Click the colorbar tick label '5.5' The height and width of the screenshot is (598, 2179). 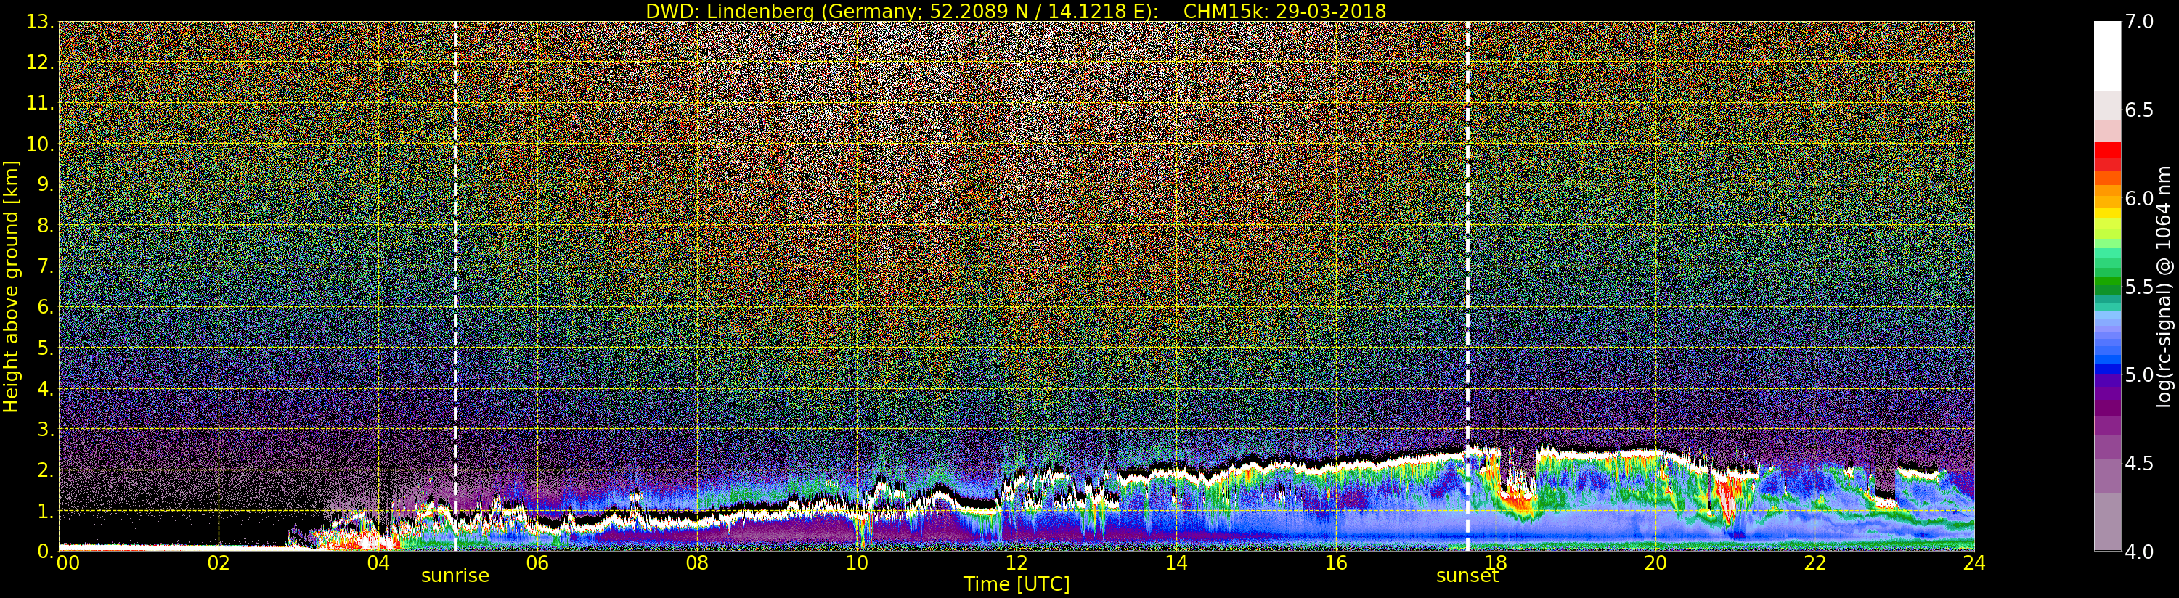coord(2139,287)
